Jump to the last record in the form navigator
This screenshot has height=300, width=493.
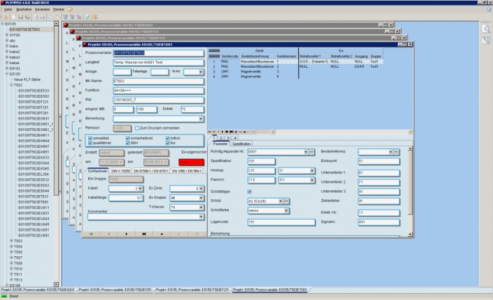tap(144, 233)
